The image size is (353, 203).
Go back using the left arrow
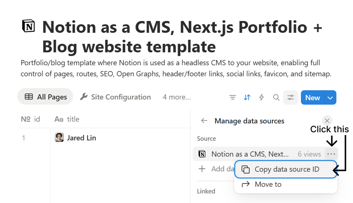point(204,121)
